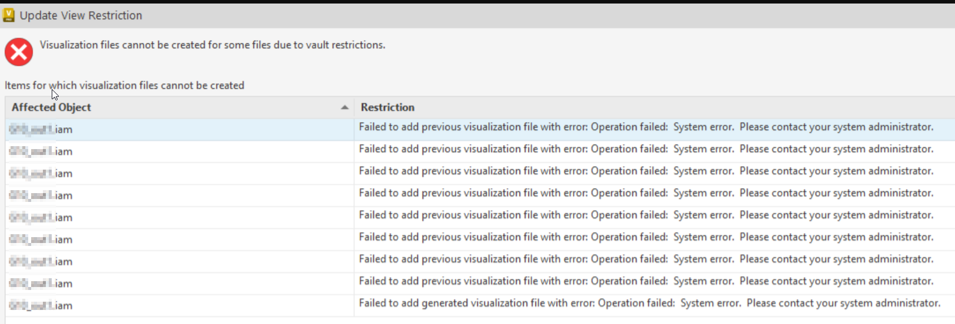
Task: Select the second .iam file in list
Action: click(41, 151)
